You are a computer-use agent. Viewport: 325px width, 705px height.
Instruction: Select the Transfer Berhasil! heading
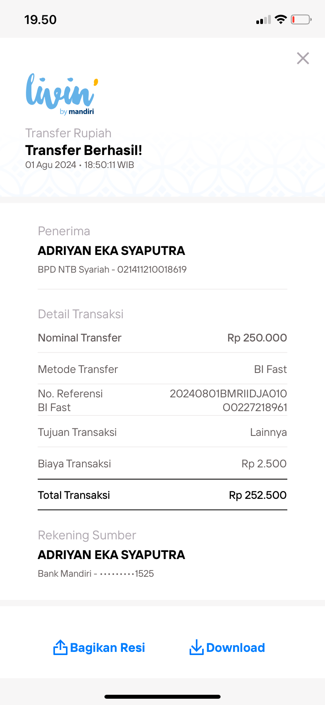coord(84,150)
